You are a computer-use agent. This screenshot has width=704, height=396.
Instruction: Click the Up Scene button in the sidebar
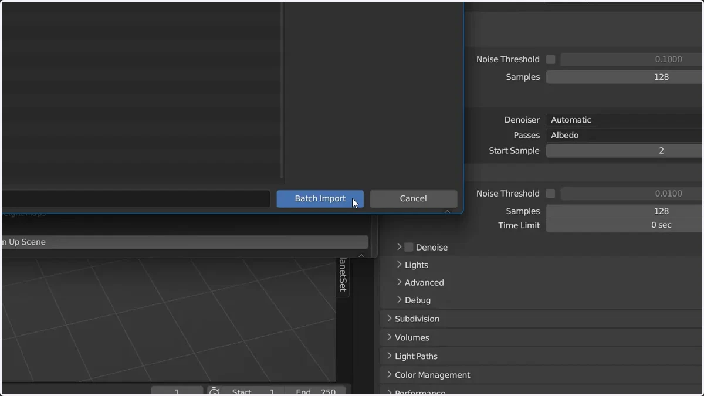184,242
